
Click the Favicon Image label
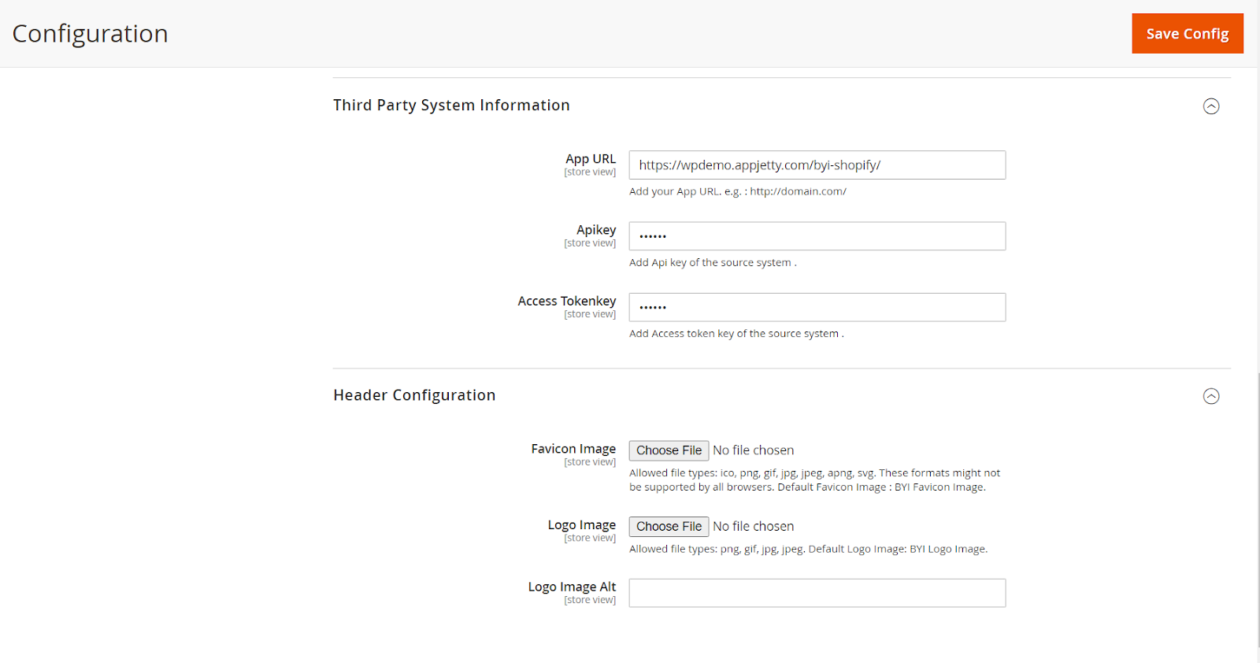click(x=573, y=449)
